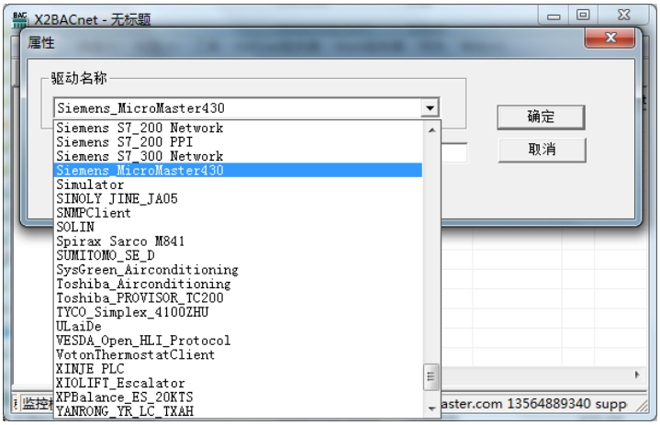This screenshot has height=425, width=660.
Task: Click the driver list scroll-up arrow
Action: (x=431, y=130)
